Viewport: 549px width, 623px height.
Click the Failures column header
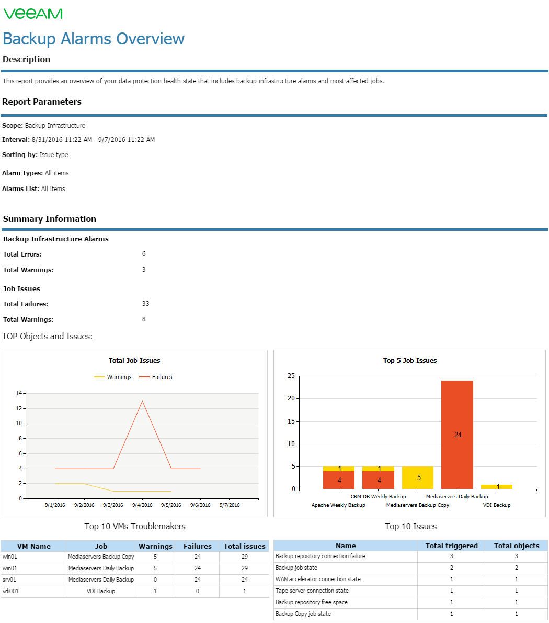point(198,547)
